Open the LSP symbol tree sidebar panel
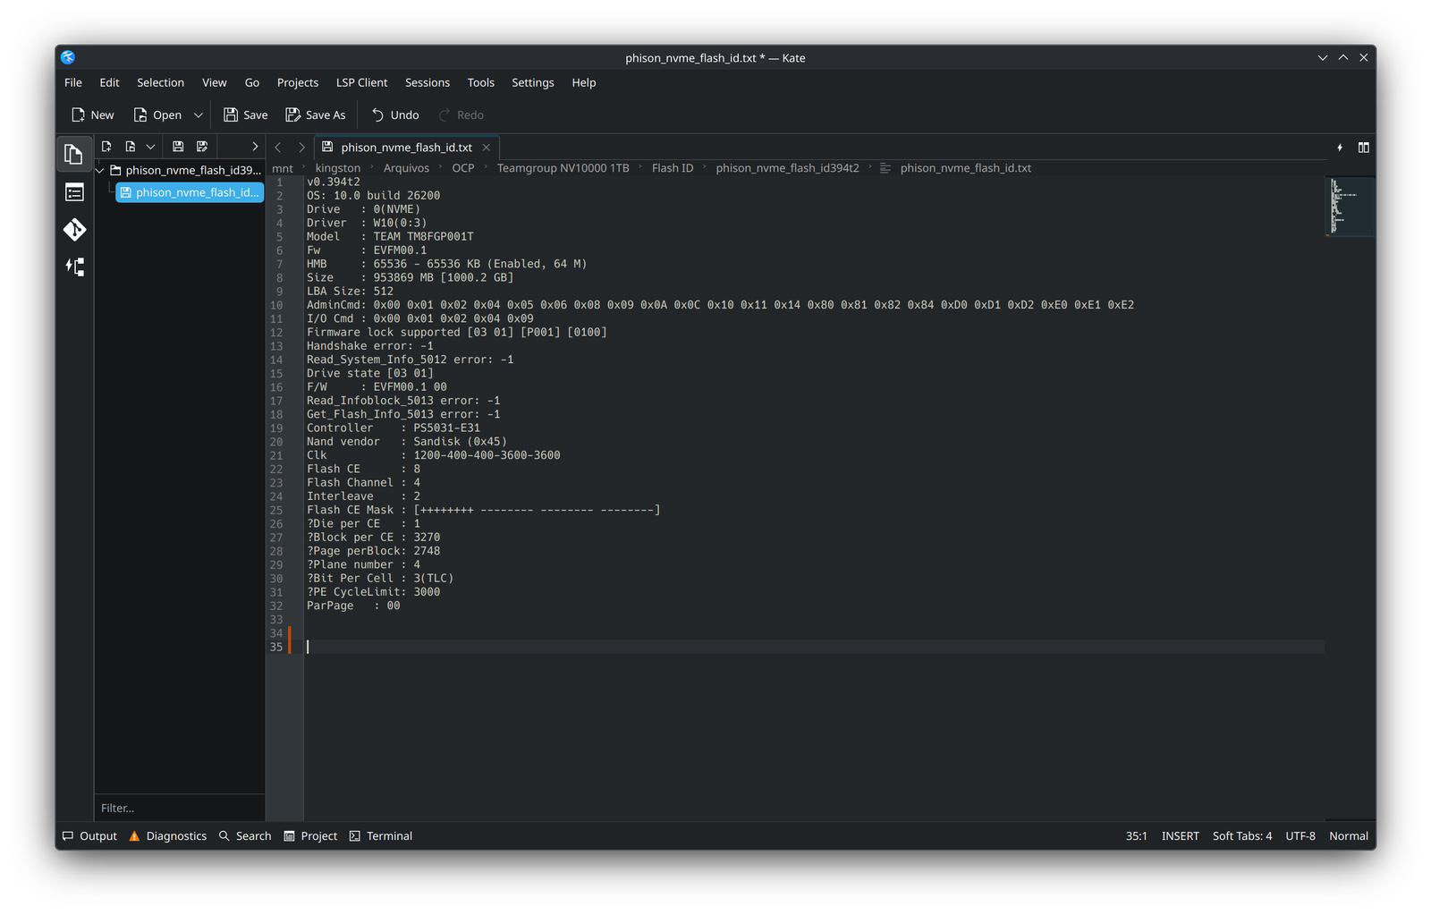This screenshot has height=915, width=1431. (x=74, y=267)
